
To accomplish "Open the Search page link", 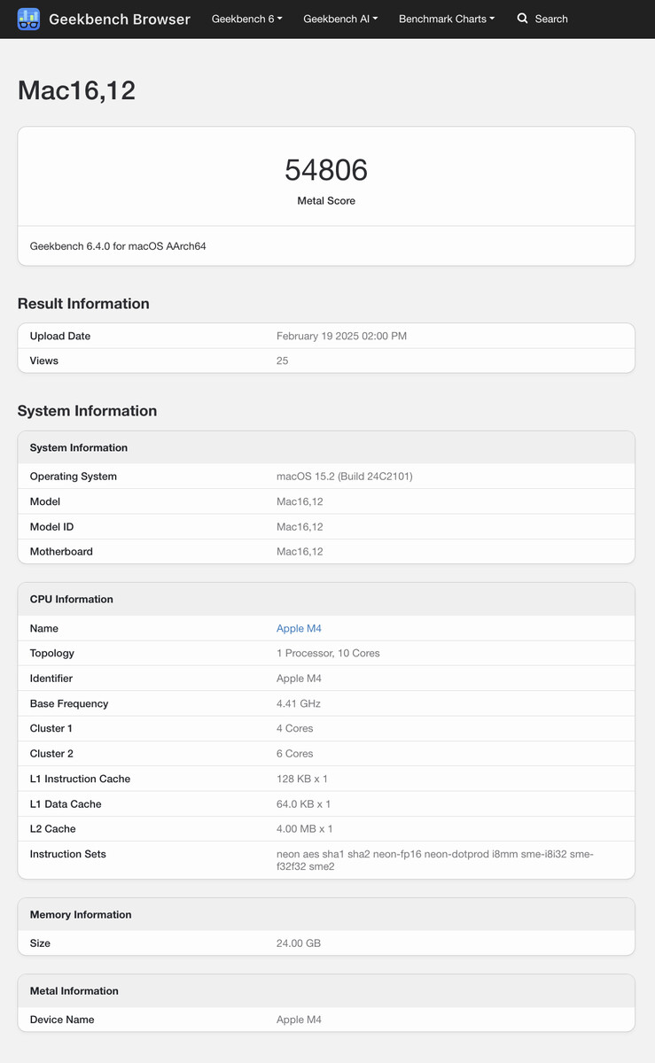I will 550,19.
